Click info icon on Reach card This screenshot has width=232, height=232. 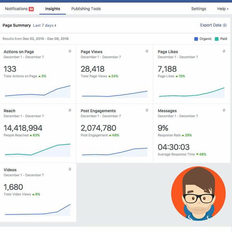point(70,110)
